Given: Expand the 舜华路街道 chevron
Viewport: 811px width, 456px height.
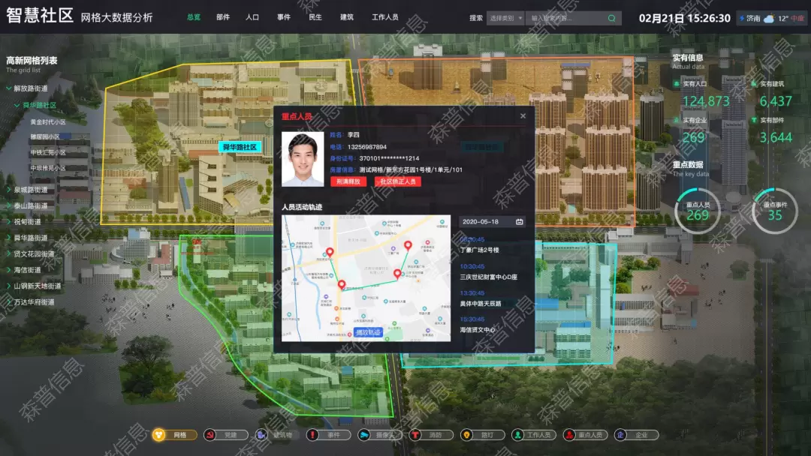Looking at the screenshot, I should [x=9, y=238].
